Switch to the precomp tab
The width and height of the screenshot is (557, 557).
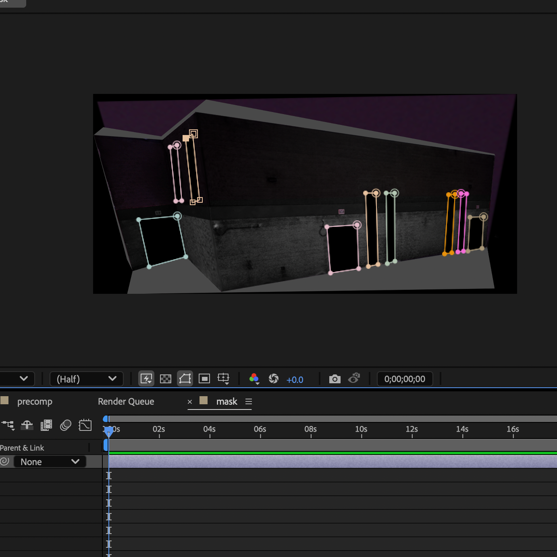click(35, 401)
